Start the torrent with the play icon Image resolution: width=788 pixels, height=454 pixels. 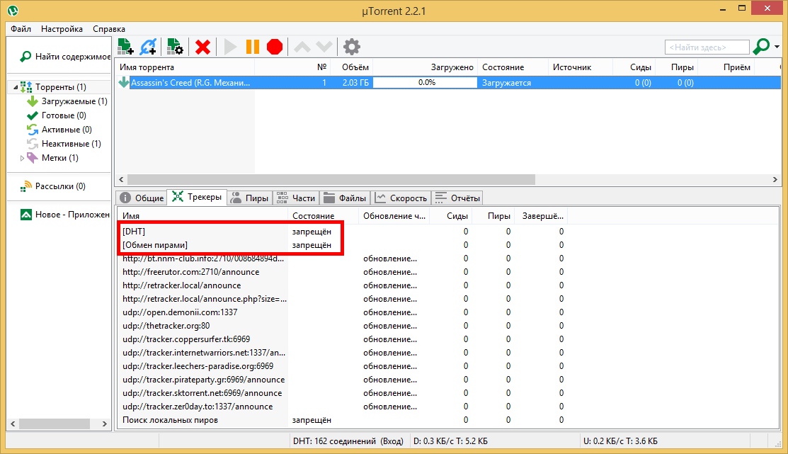[229, 46]
